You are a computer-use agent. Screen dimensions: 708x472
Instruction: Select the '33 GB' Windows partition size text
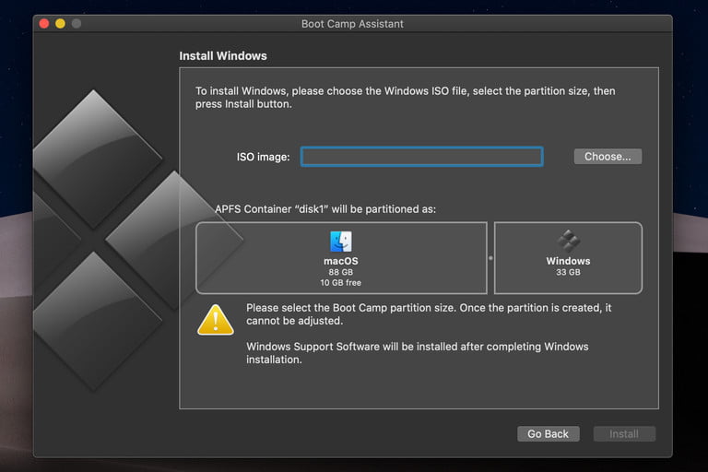coord(568,272)
